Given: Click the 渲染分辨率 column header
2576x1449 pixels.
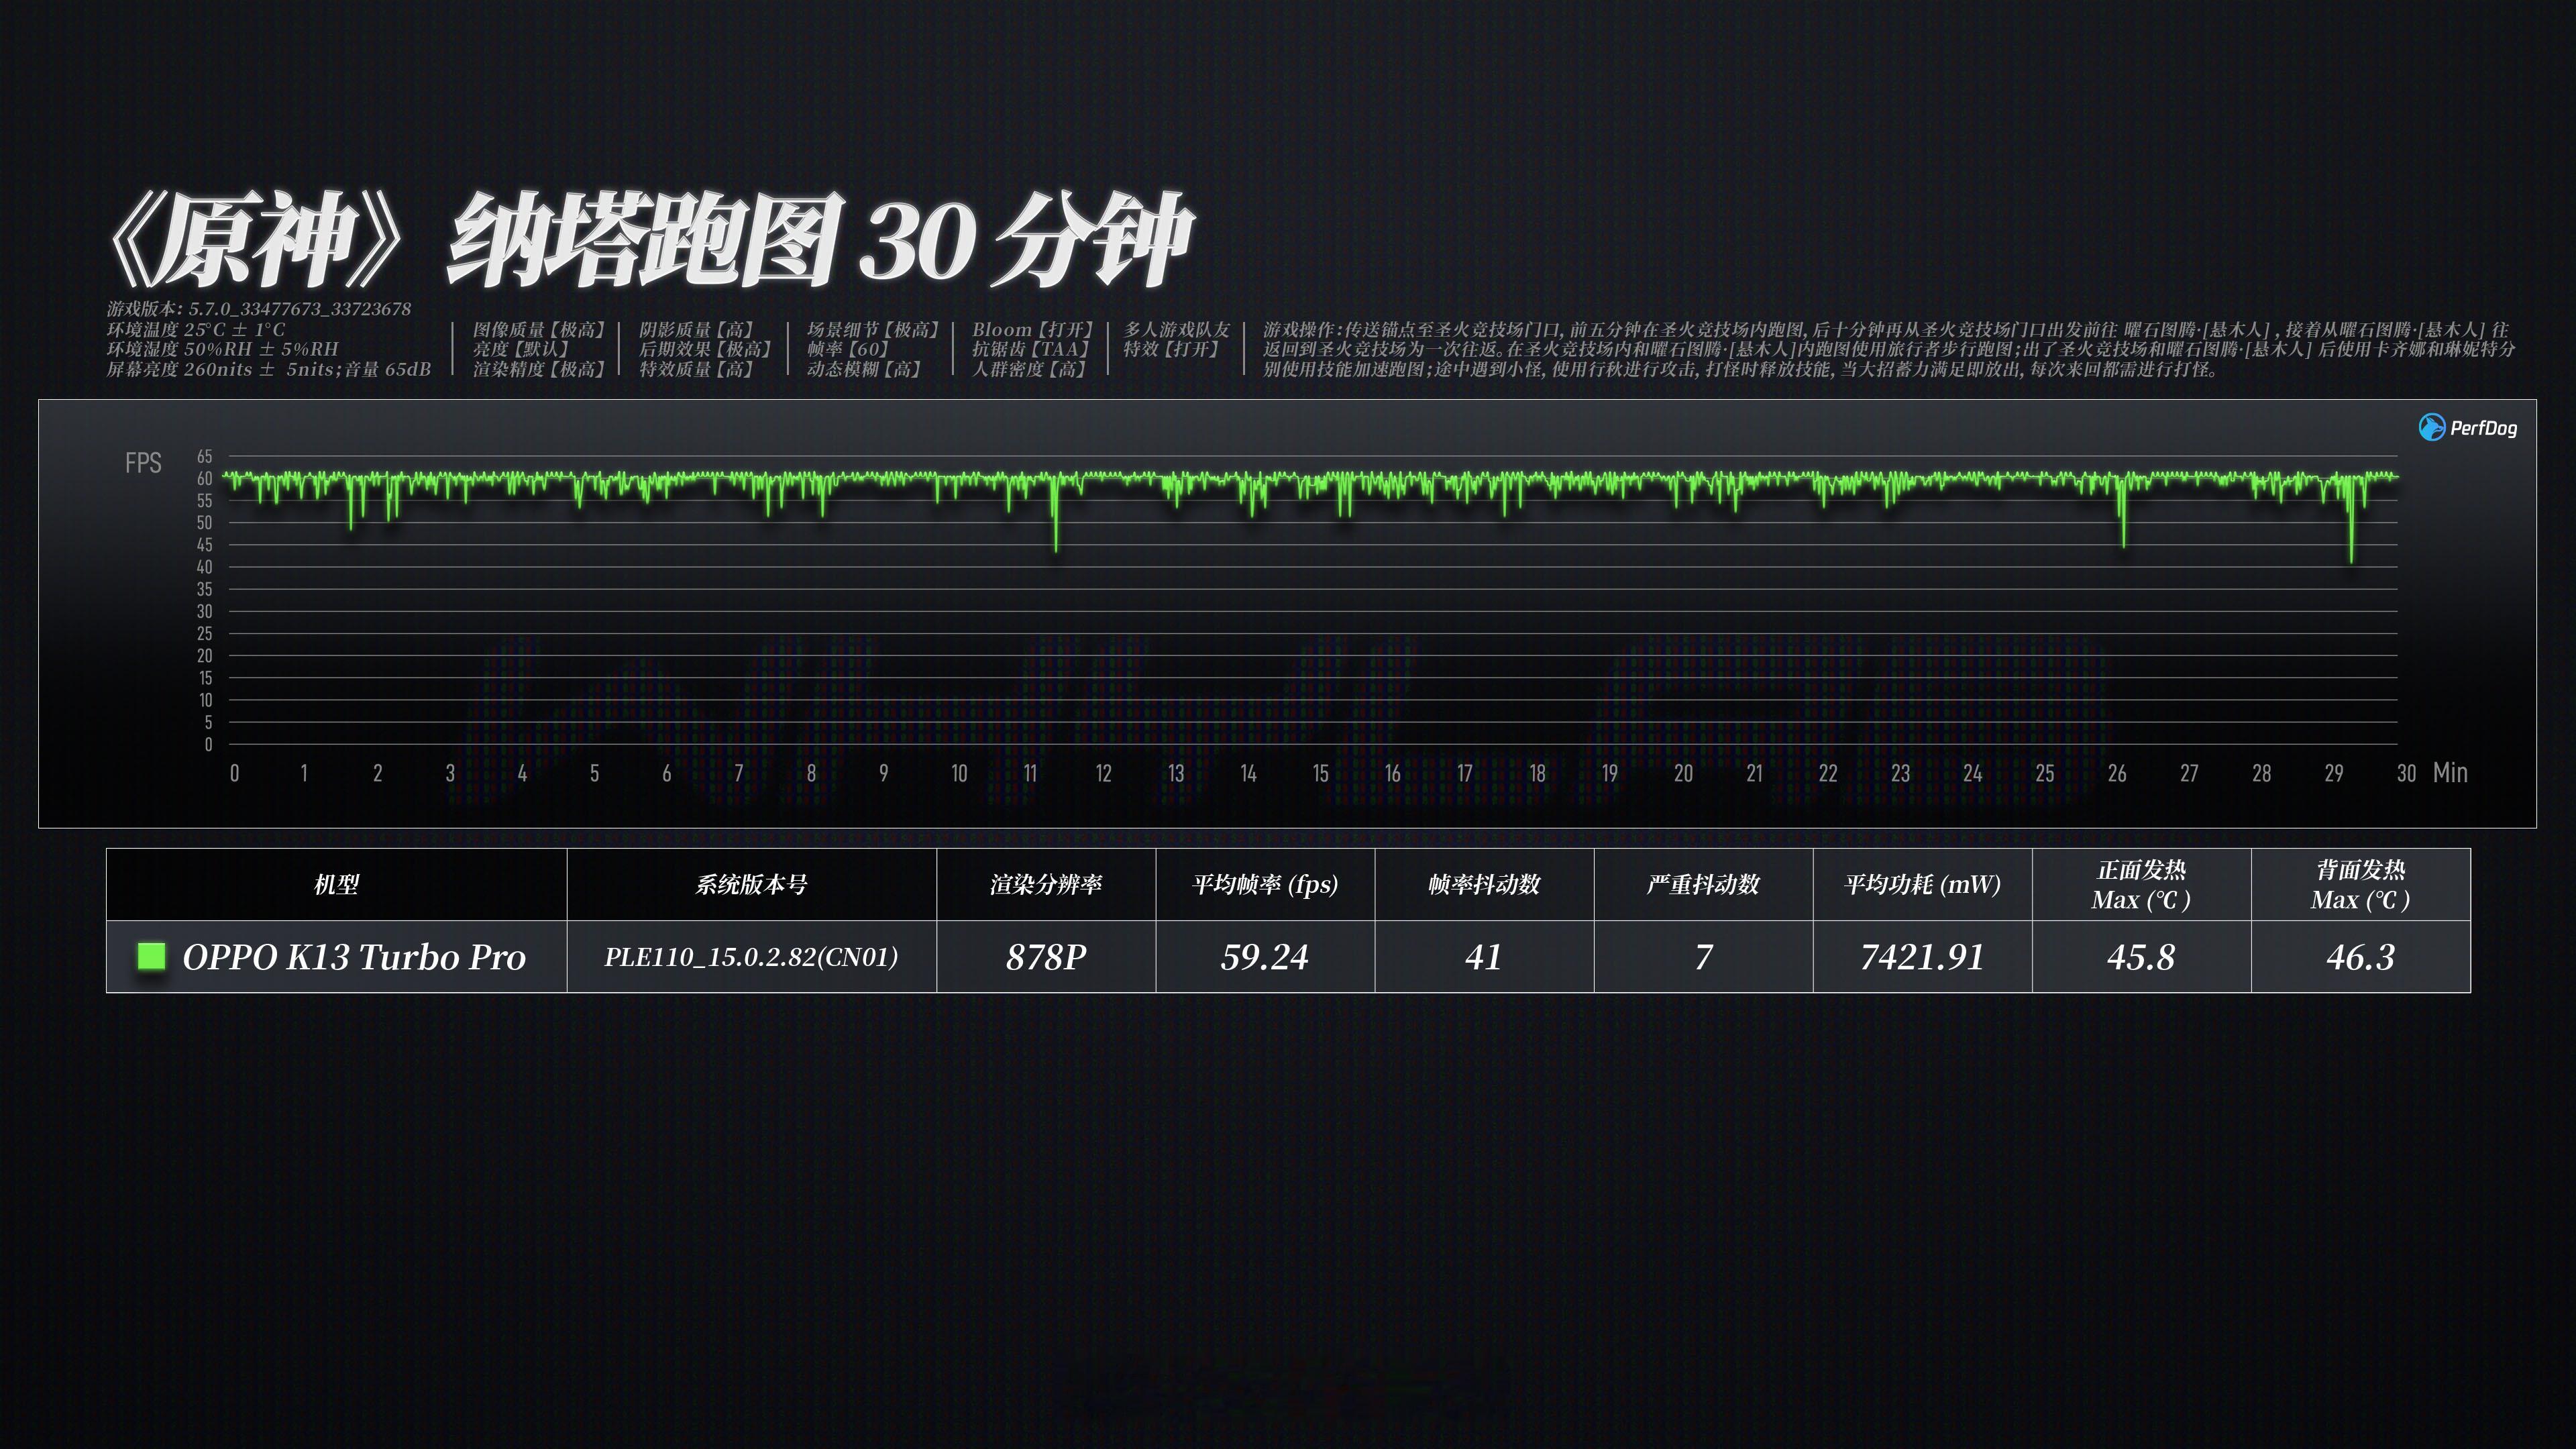Looking at the screenshot, I should [1046, 884].
